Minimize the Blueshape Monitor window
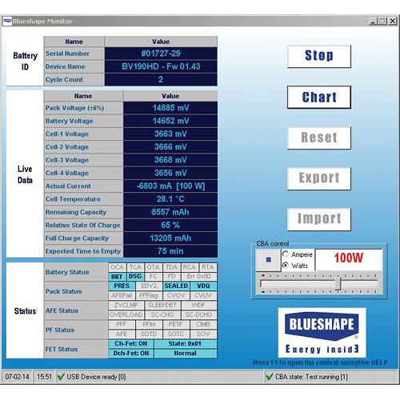 click(373, 22)
